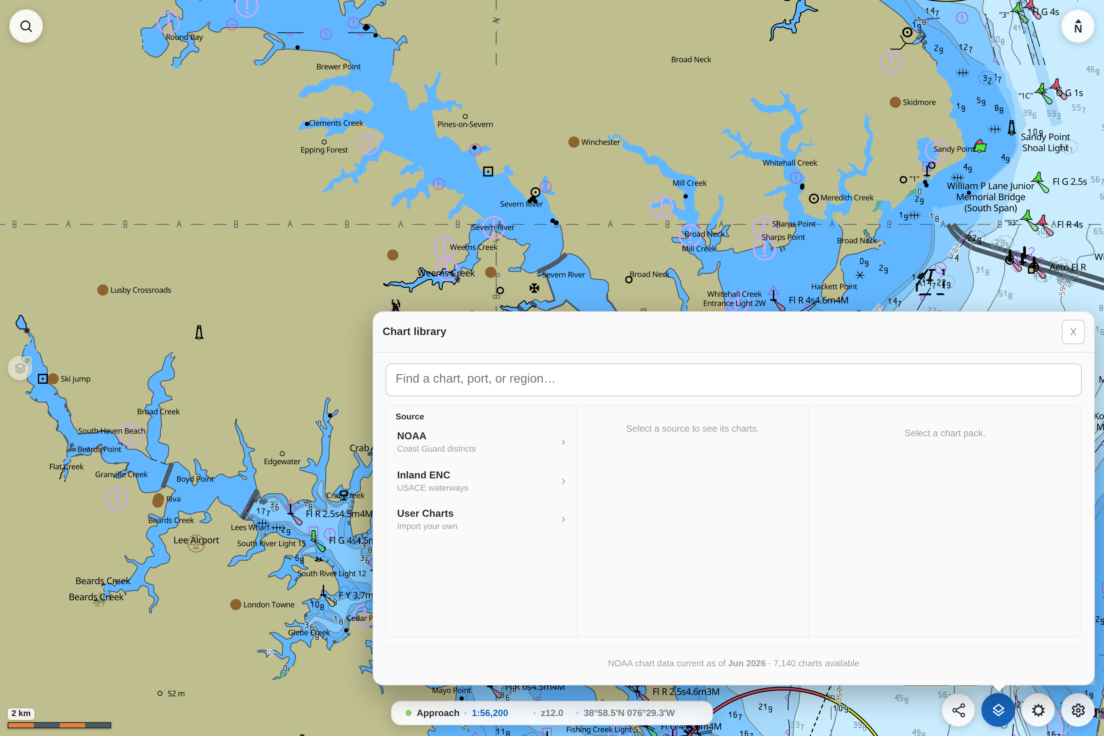
Task: Click the Approach chart band status indicator
Action: 432,713
